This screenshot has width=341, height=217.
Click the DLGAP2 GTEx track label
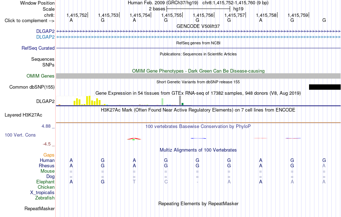tap(45, 102)
